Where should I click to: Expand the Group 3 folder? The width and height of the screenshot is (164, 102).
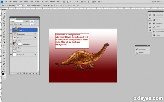pyautogui.click(x=13, y=27)
